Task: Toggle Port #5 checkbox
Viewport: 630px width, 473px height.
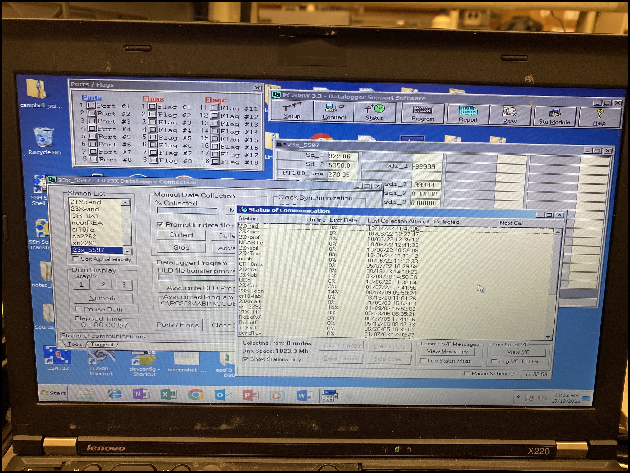Action: coord(93,136)
